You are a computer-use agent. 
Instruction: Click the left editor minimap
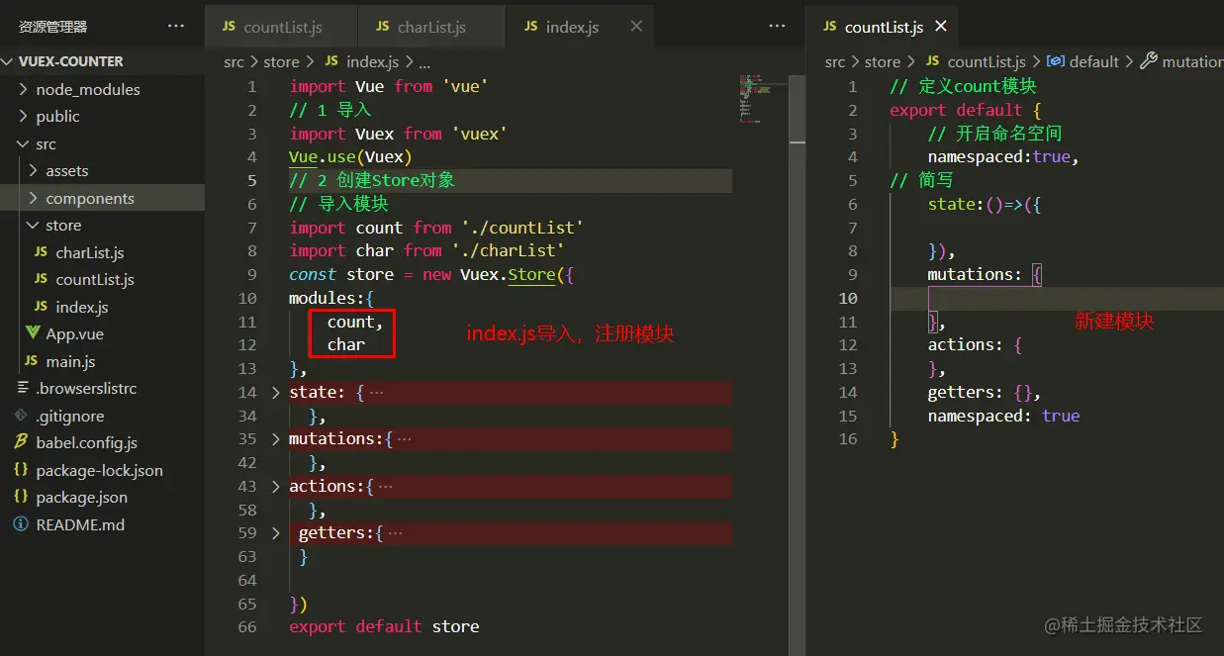point(762,99)
